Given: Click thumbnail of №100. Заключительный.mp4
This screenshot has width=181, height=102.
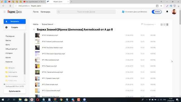Looking at the screenshot, I should click(37, 72).
